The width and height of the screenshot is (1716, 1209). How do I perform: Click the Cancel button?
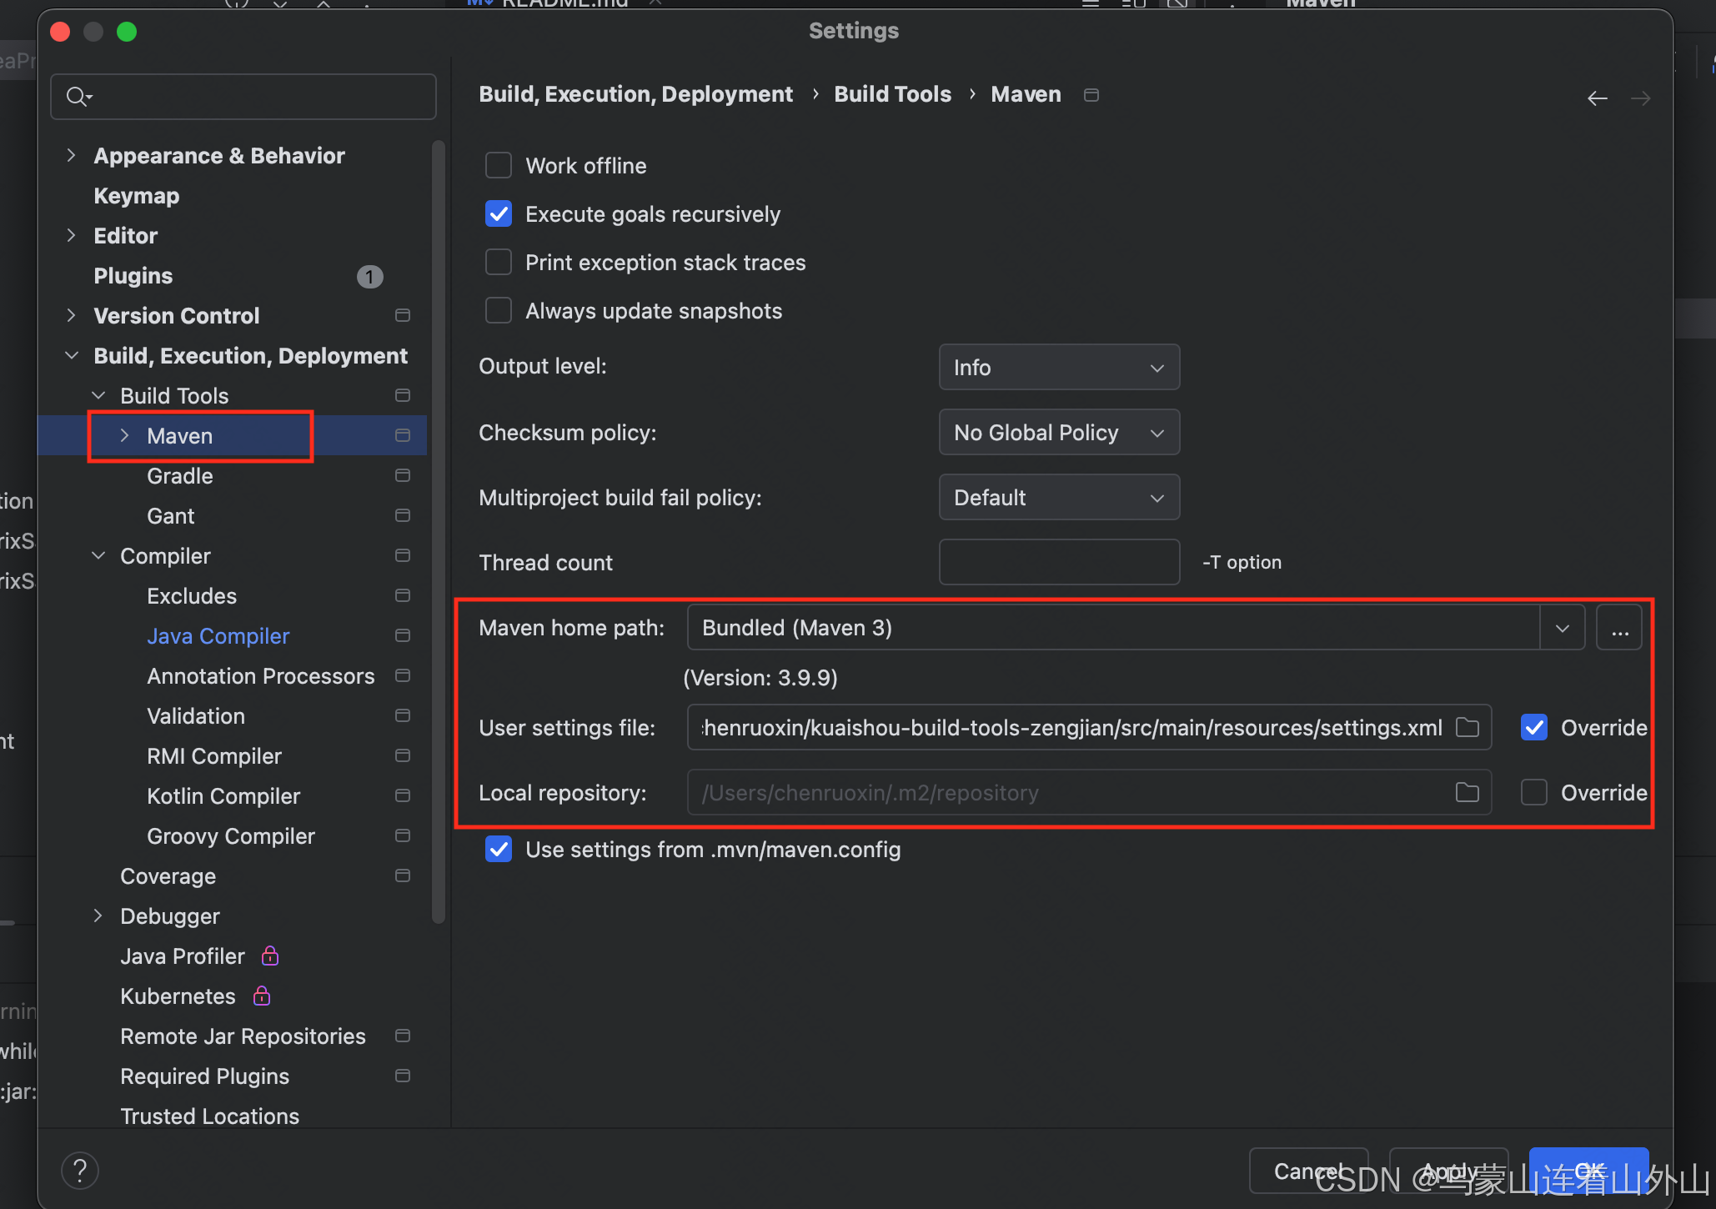tap(1308, 1171)
